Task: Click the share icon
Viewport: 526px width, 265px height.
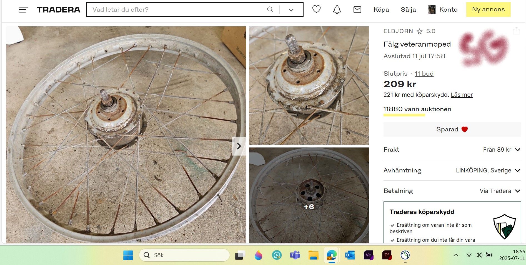Action: coord(516,31)
